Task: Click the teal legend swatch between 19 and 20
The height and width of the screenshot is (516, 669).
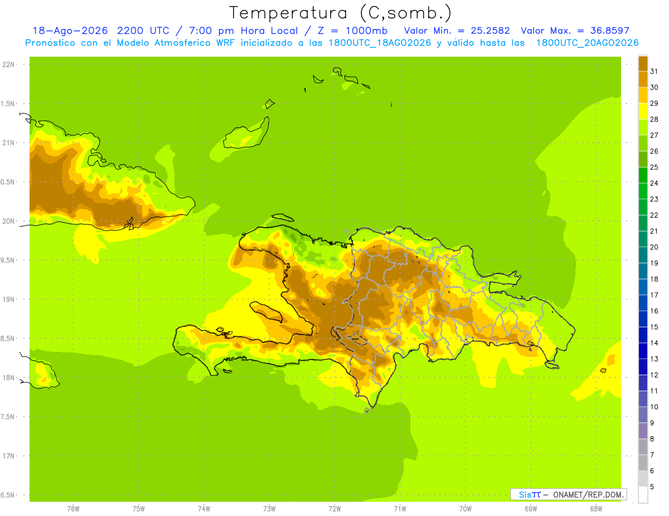Action: pos(643,255)
